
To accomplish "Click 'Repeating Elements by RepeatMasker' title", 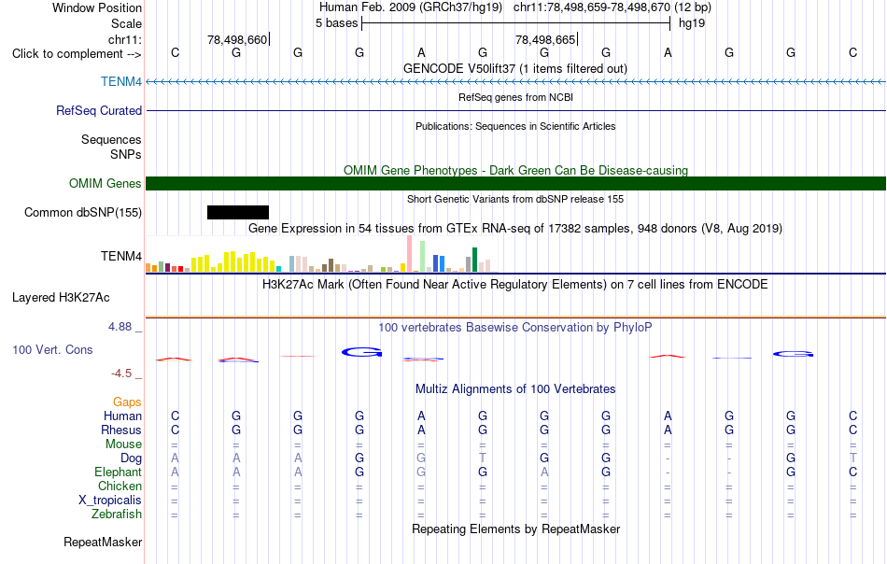I will tap(515, 529).
